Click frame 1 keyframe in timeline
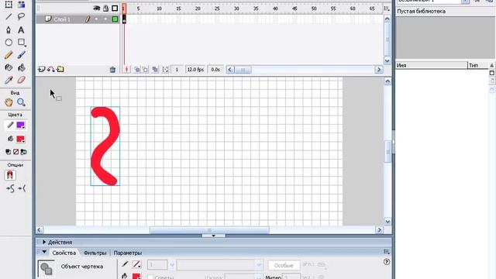This screenshot has height=279, width=496. click(124, 19)
